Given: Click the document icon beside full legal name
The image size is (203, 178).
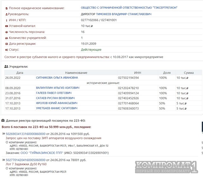Looking at the screenshot, I should tap(6, 8).
